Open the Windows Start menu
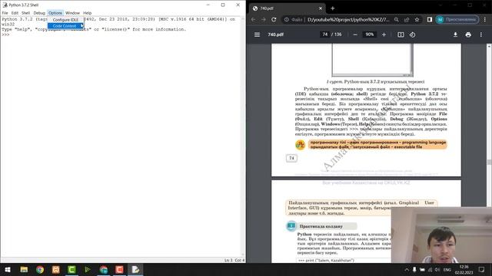Viewport: 492px width, 276px height. click(x=8, y=269)
